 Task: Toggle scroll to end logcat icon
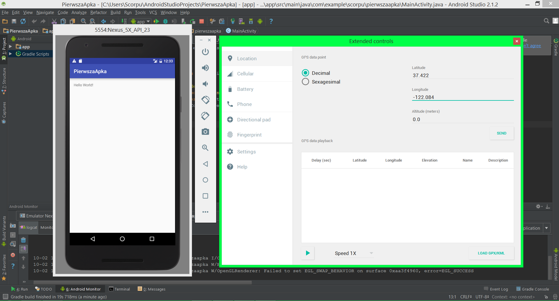tap(23, 249)
